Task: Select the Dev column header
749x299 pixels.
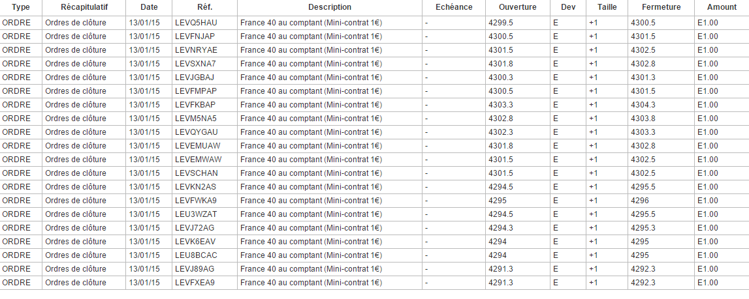Action: pyautogui.click(x=567, y=7)
